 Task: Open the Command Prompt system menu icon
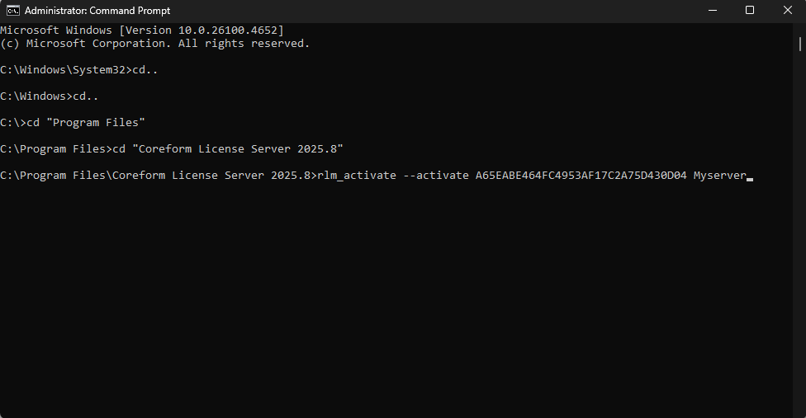(x=13, y=10)
